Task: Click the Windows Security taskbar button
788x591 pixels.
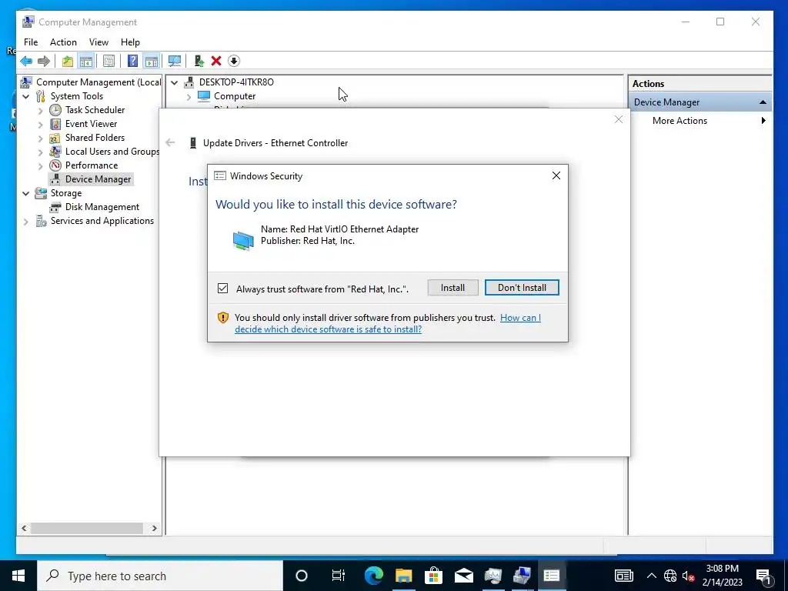Action: pyautogui.click(x=551, y=576)
